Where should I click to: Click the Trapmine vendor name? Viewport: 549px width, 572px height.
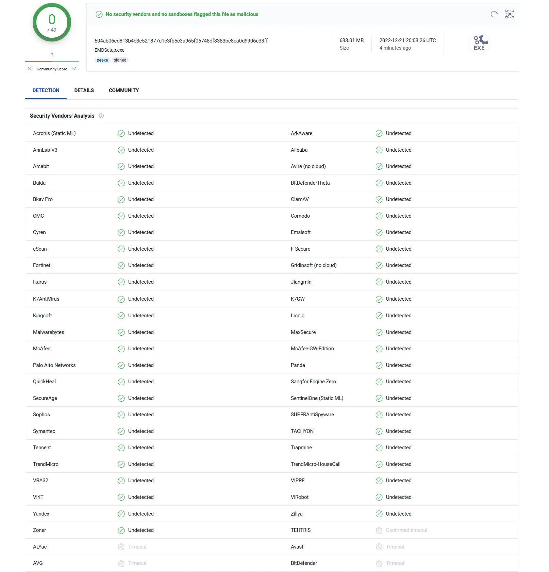coord(301,448)
